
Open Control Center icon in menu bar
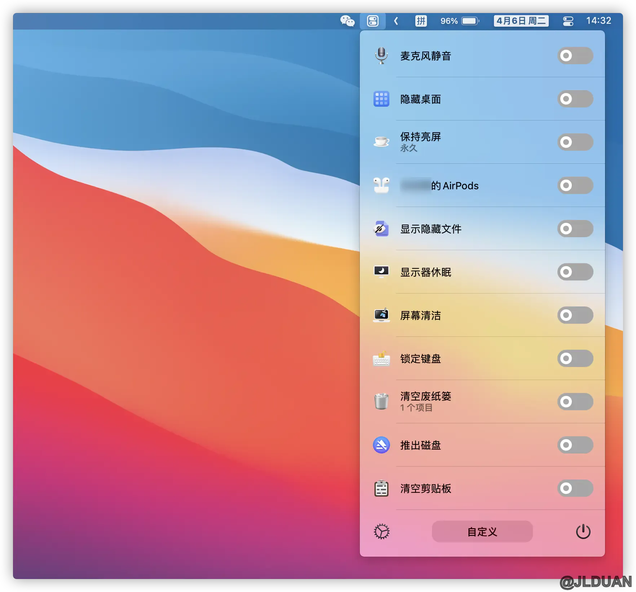click(568, 21)
